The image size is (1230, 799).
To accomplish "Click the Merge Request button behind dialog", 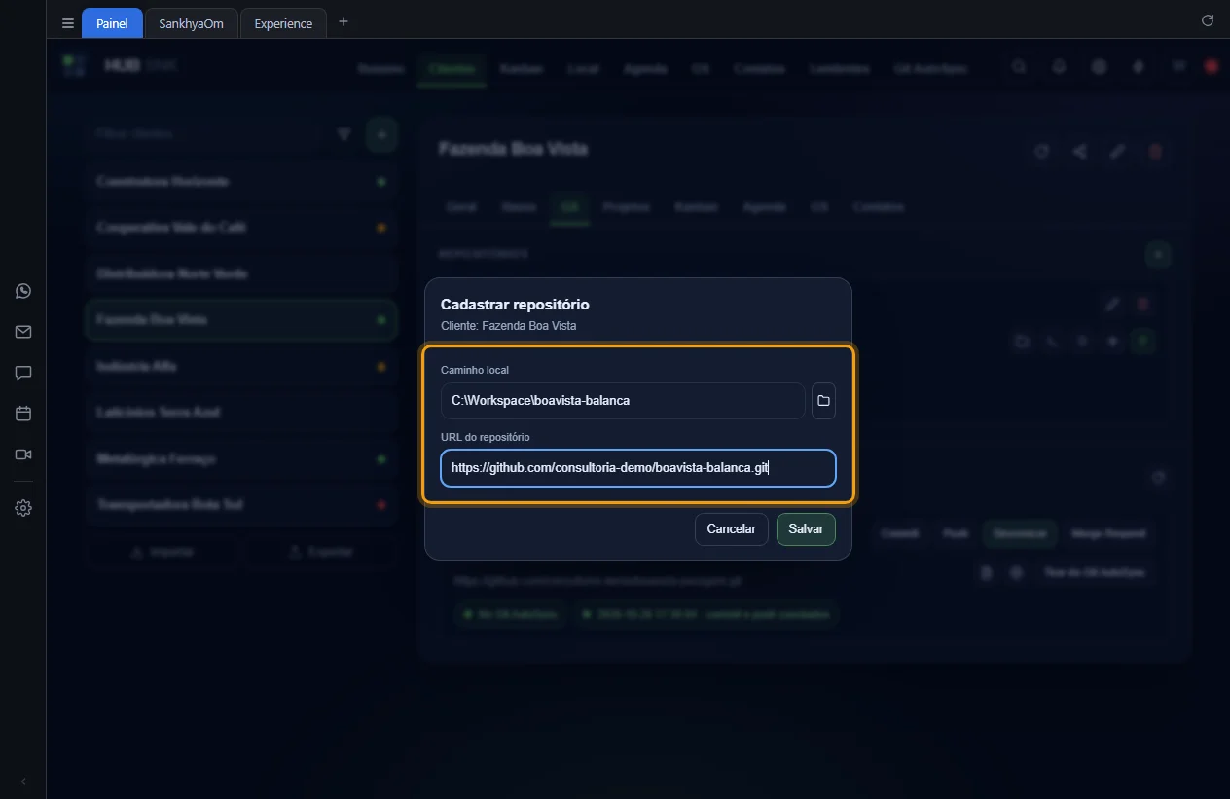I will (1108, 533).
